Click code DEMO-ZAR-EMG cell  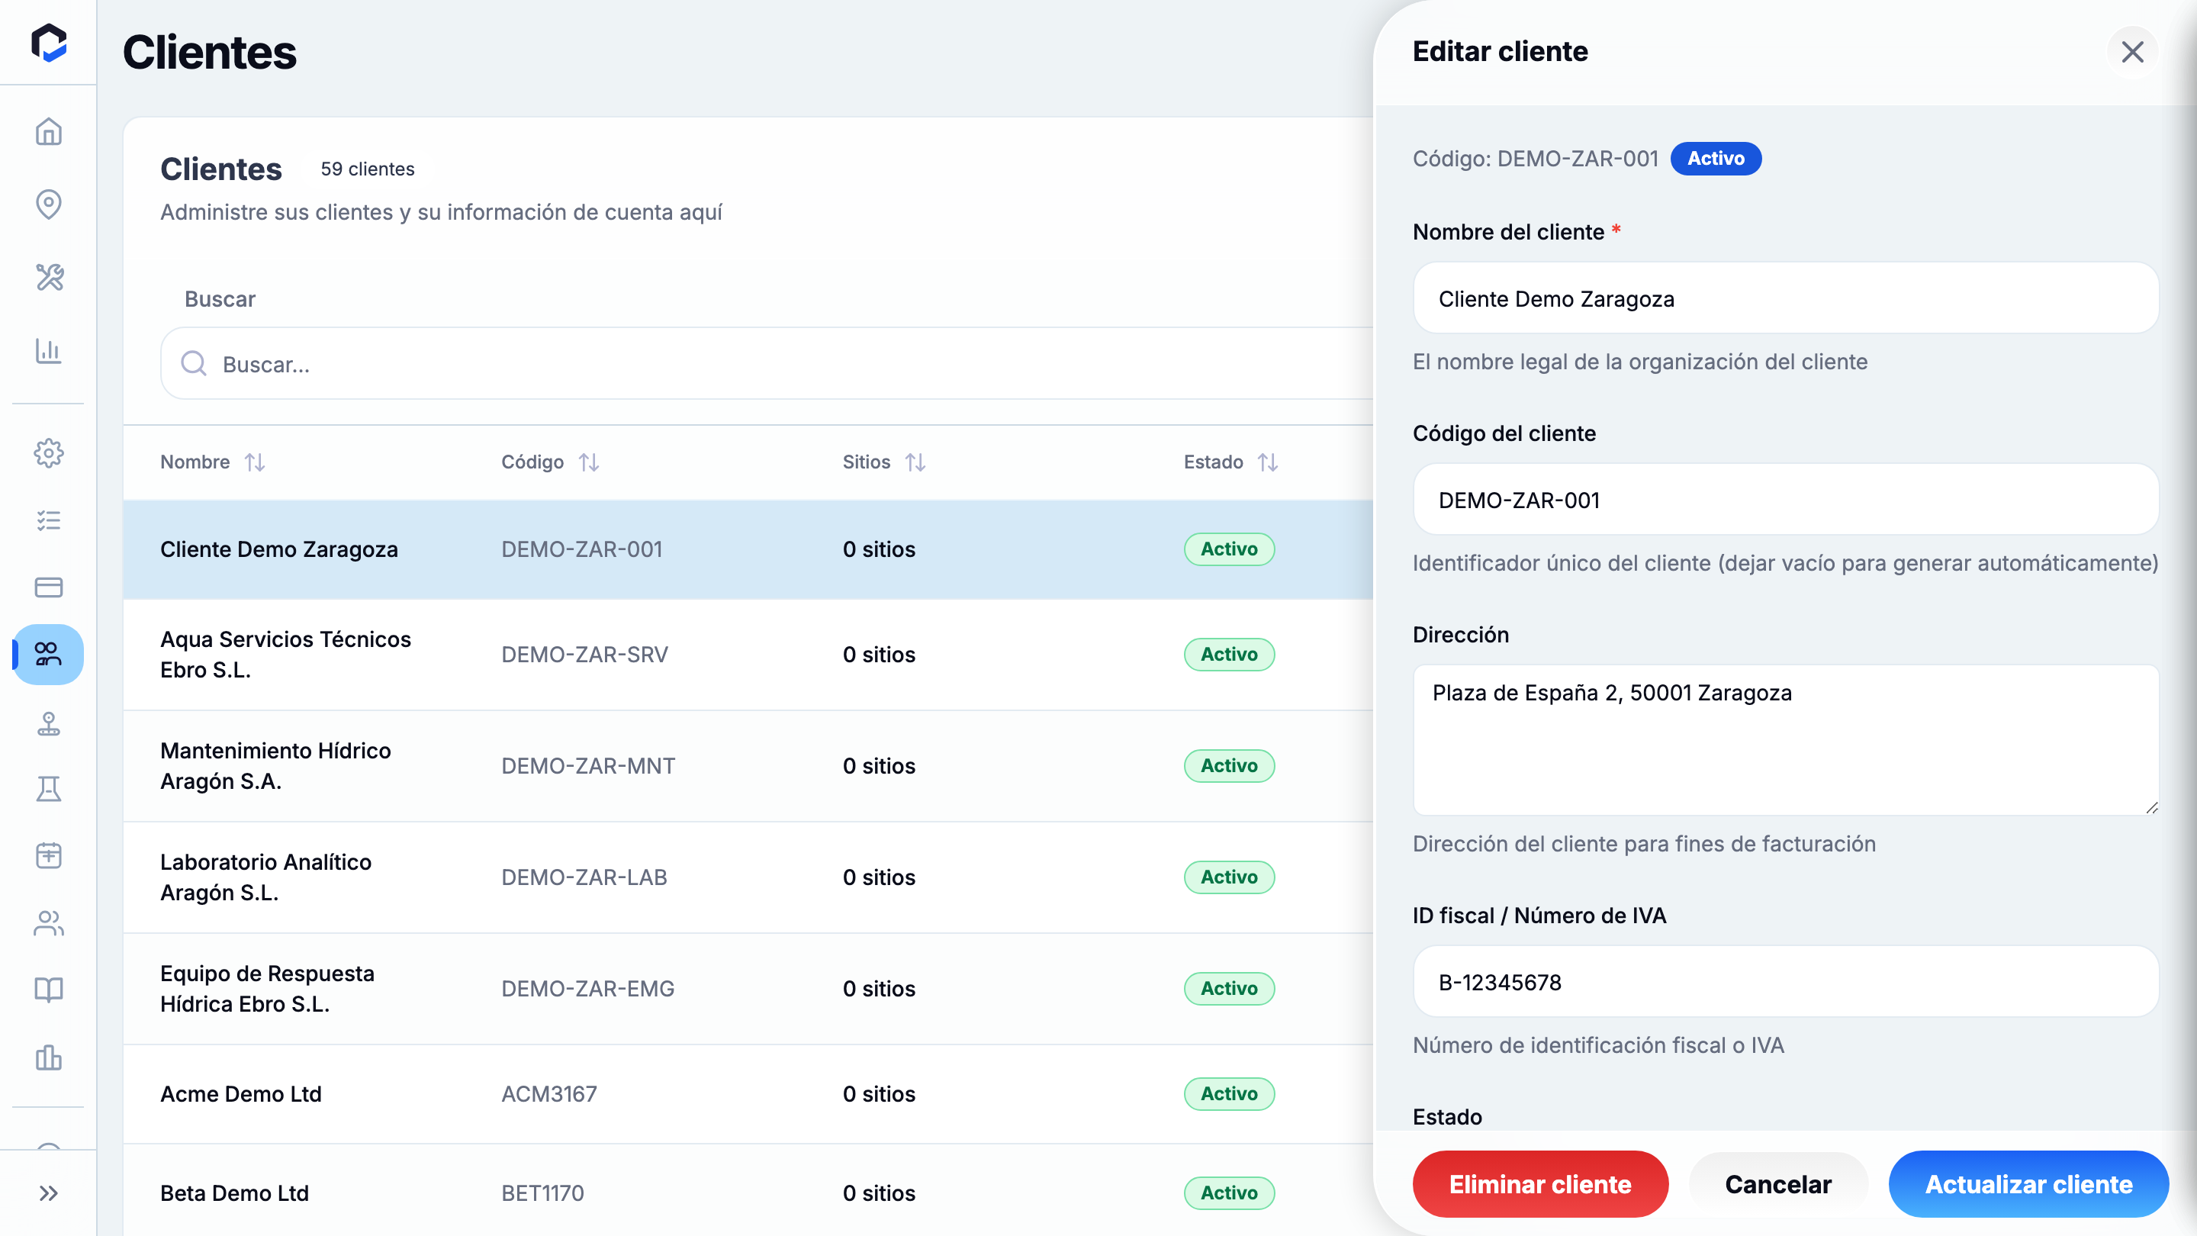[x=587, y=989]
